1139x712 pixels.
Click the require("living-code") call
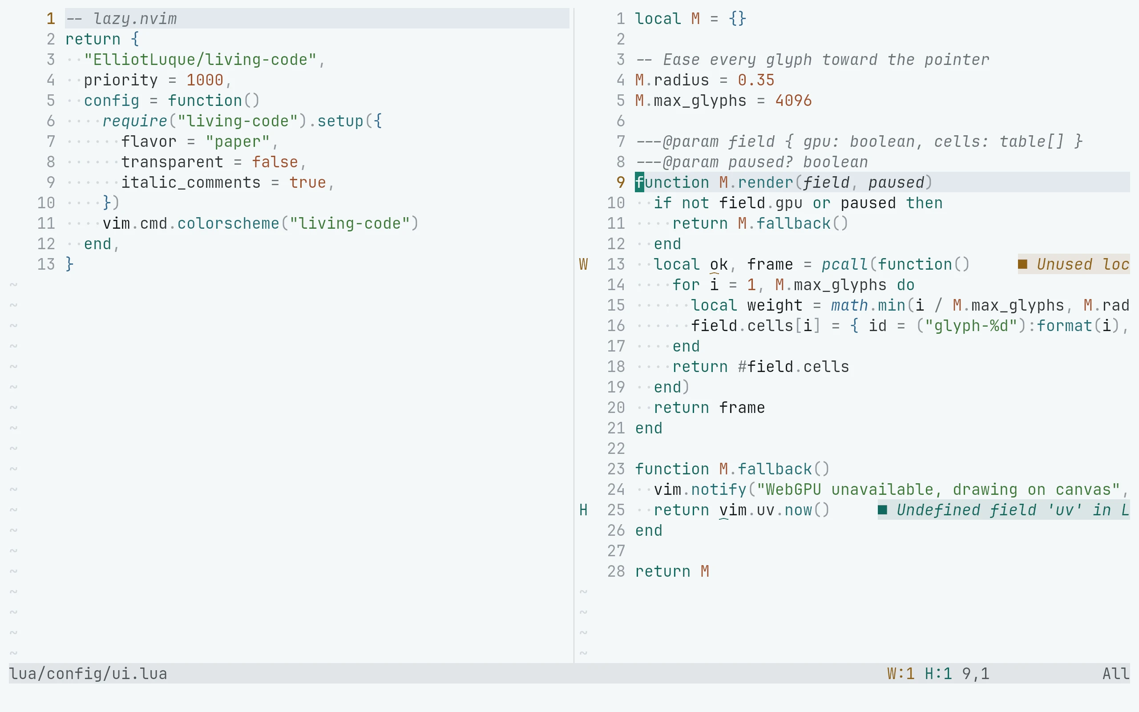coord(205,121)
